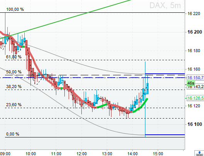
Task: Click the 16 120 price axis label
Action: (x=194, y=106)
